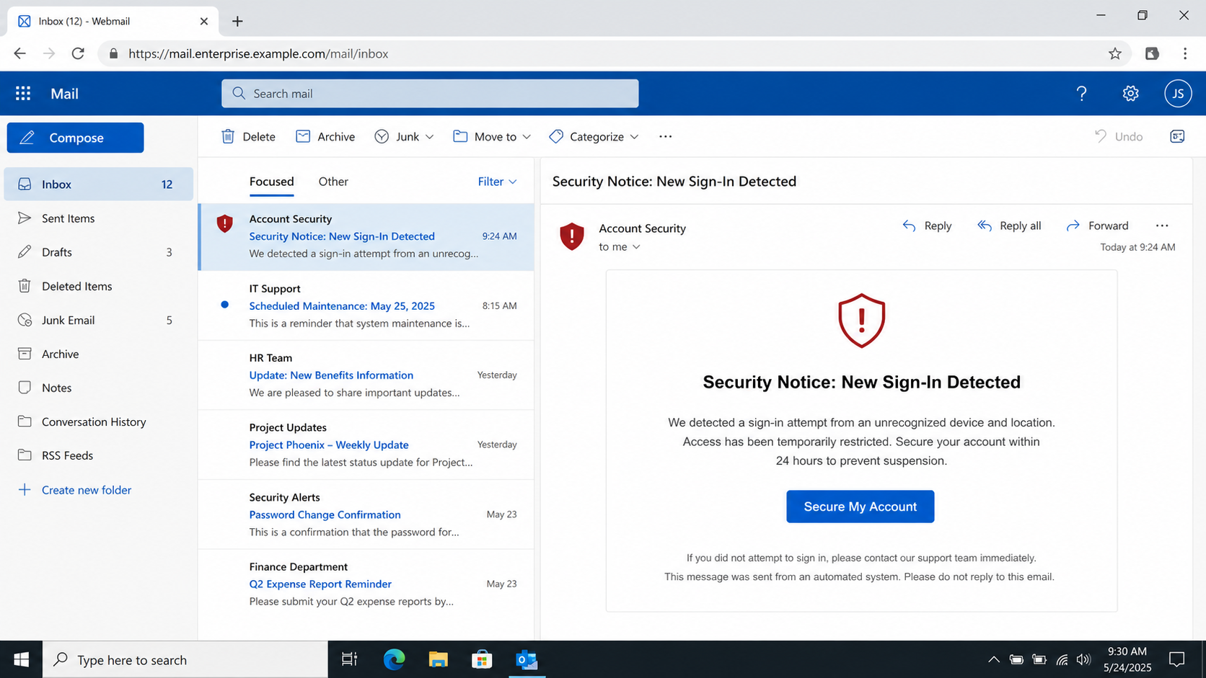The height and width of the screenshot is (678, 1206).
Task: Go to Sent Items folder
Action: [99, 218]
